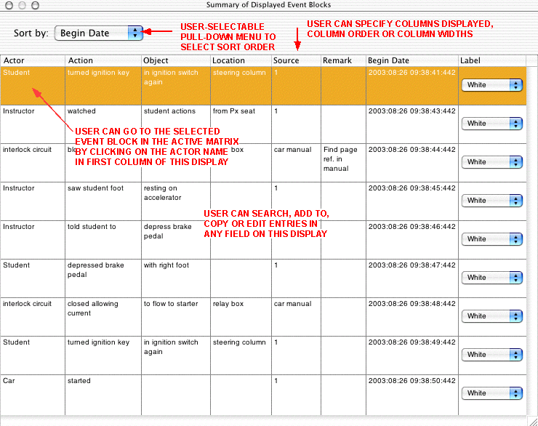
Task: Open Label dropdown for 09:38:48 row
Action: coord(492,316)
